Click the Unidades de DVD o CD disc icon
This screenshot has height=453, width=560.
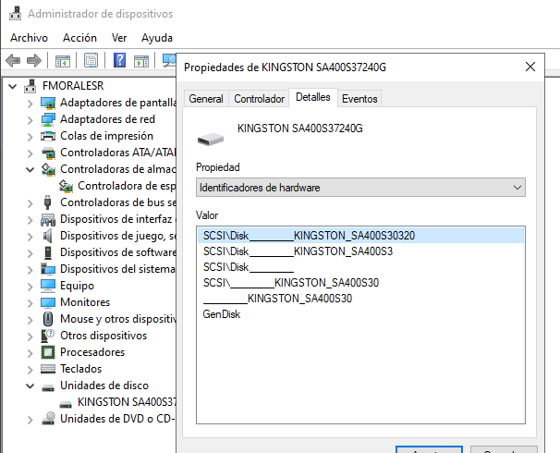tap(48, 419)
